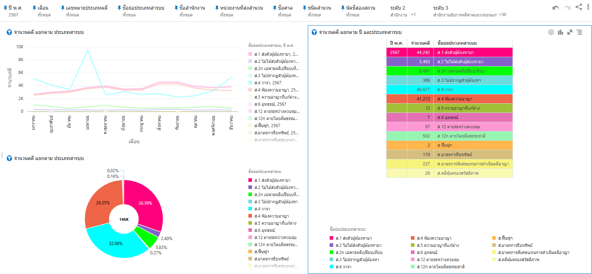Click the จำนวนคดี column header in table
The height and width of the screenshot is (274, 592).
[x=420, y=43]
